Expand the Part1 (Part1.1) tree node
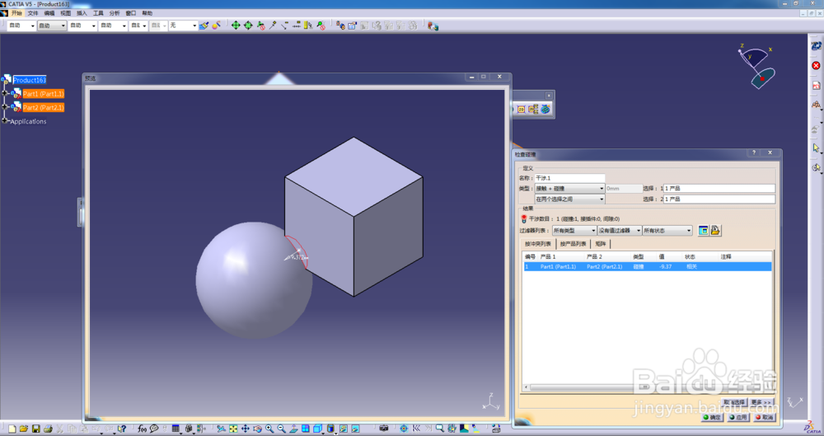824x436 pixels. 5,93
